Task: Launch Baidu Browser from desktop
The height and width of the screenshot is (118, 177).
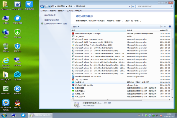Action: (x=17, y=20)
